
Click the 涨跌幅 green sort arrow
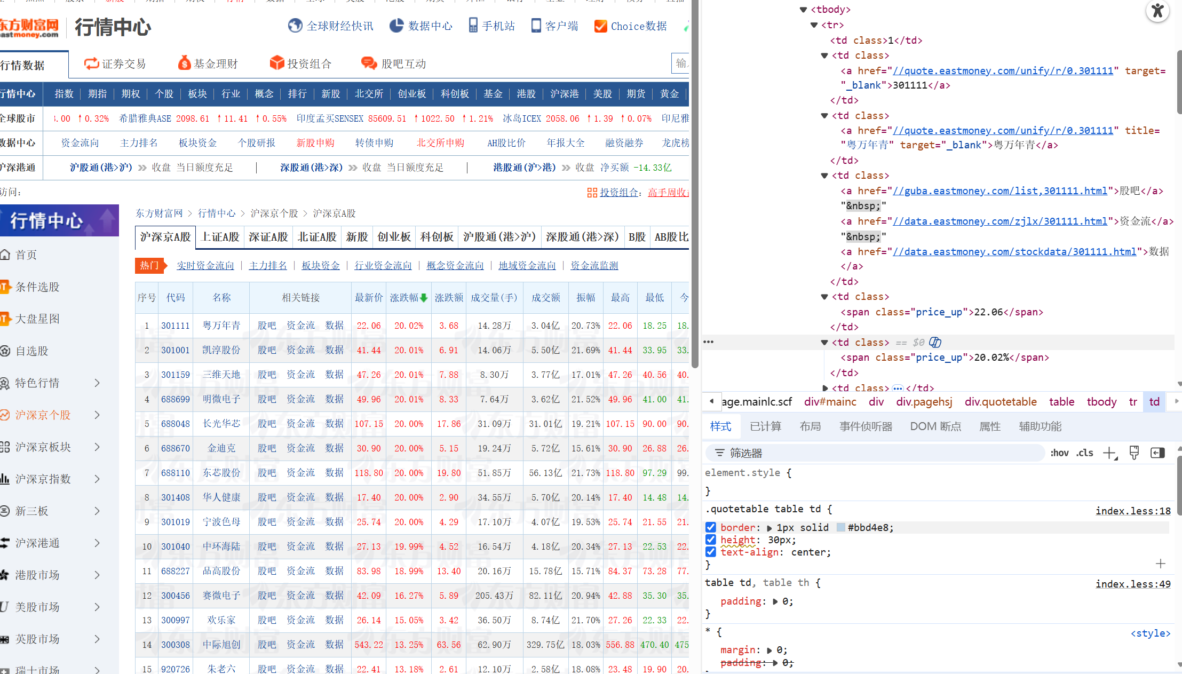point(424,298)
